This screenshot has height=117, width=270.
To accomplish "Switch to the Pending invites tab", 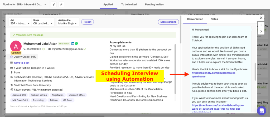I will (154, 4).
